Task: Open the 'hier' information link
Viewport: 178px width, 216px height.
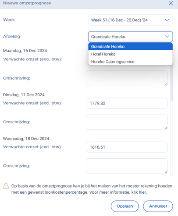Action: (142, 192)
